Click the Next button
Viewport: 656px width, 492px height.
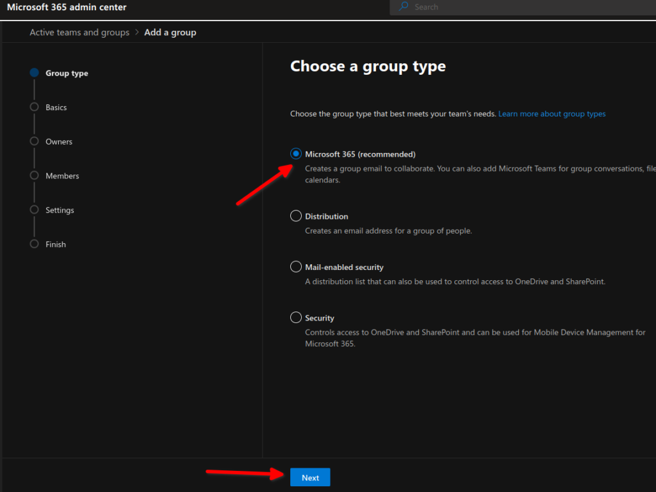[x=310, y=477]
